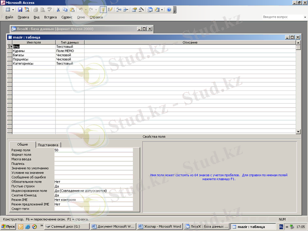Click the Формат поля property field
This screenshot has width=308, height=231.
click(x=94, y=155)
